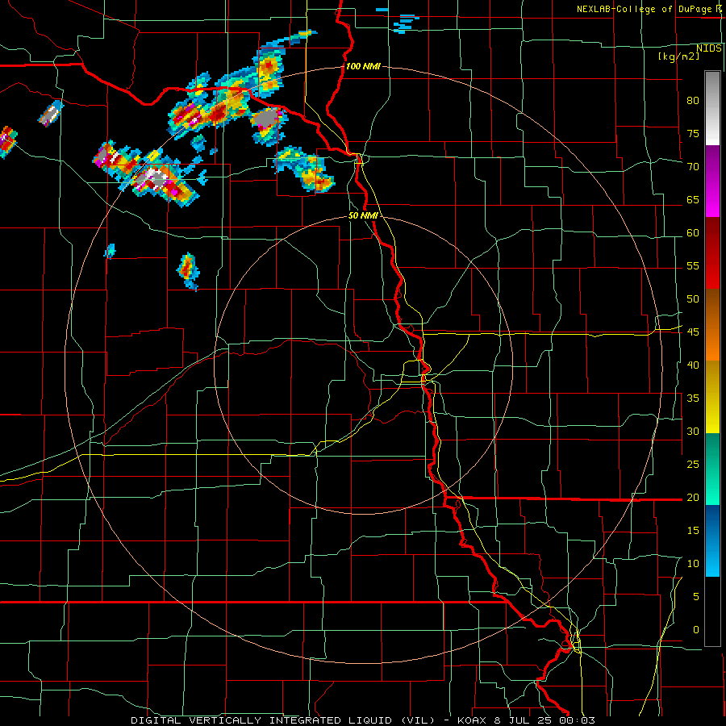
Task: Click the magenta segment of the color bar
Action: coord(712,199)
